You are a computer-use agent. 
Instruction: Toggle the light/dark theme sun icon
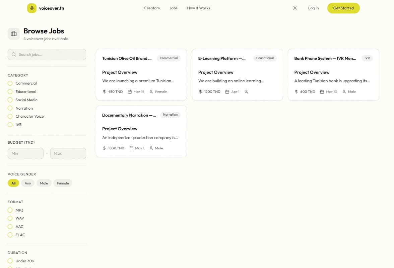(x=295, y=8)
